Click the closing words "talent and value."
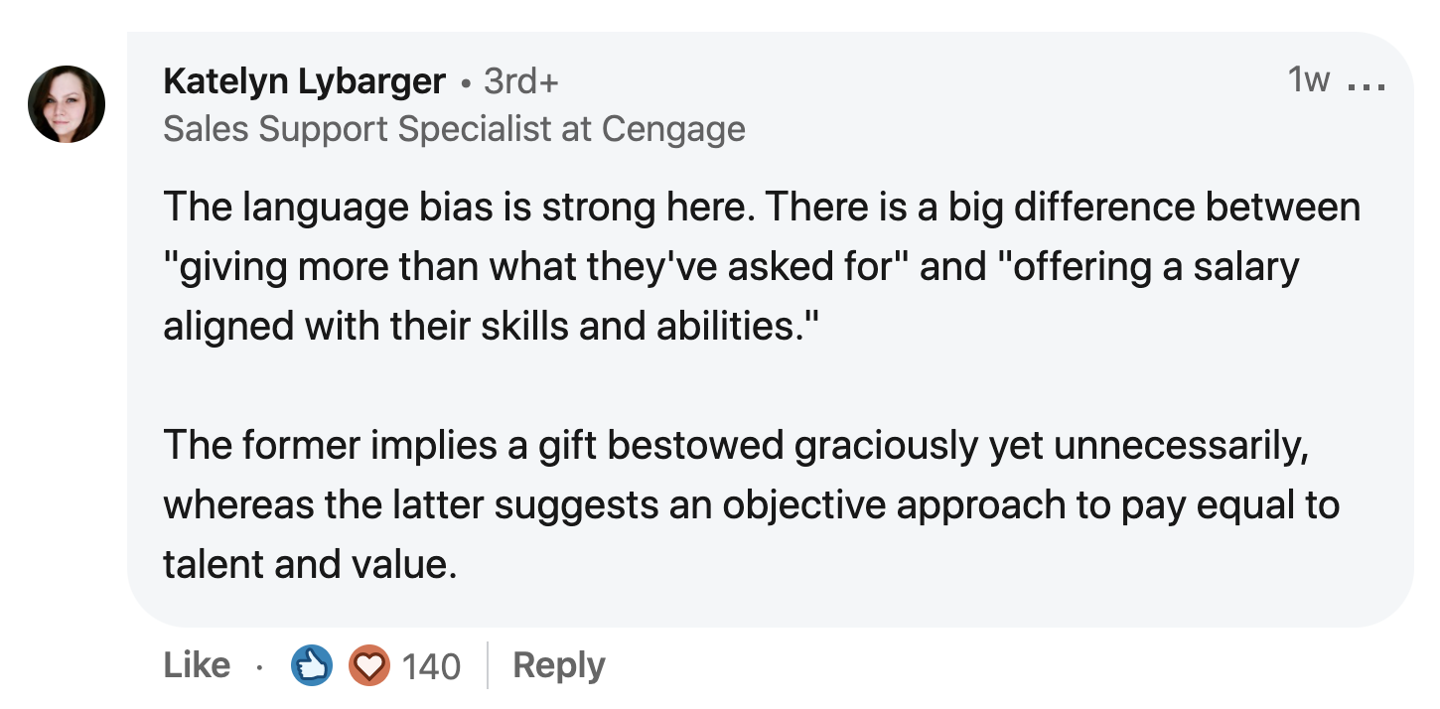This screenshot has width=1440, height=709. point(310,564)
